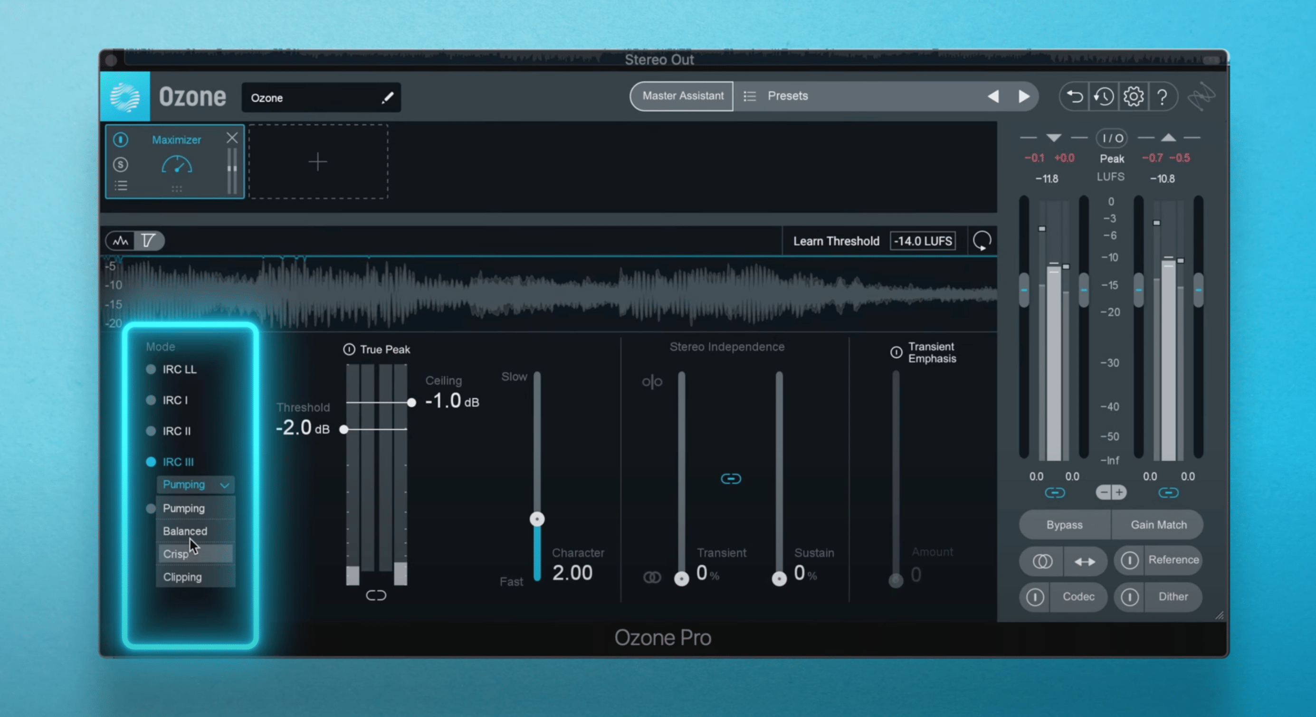Switch to waveform view icon
The width and height of the screenshot is (1316, 717).
click(121, 241)
